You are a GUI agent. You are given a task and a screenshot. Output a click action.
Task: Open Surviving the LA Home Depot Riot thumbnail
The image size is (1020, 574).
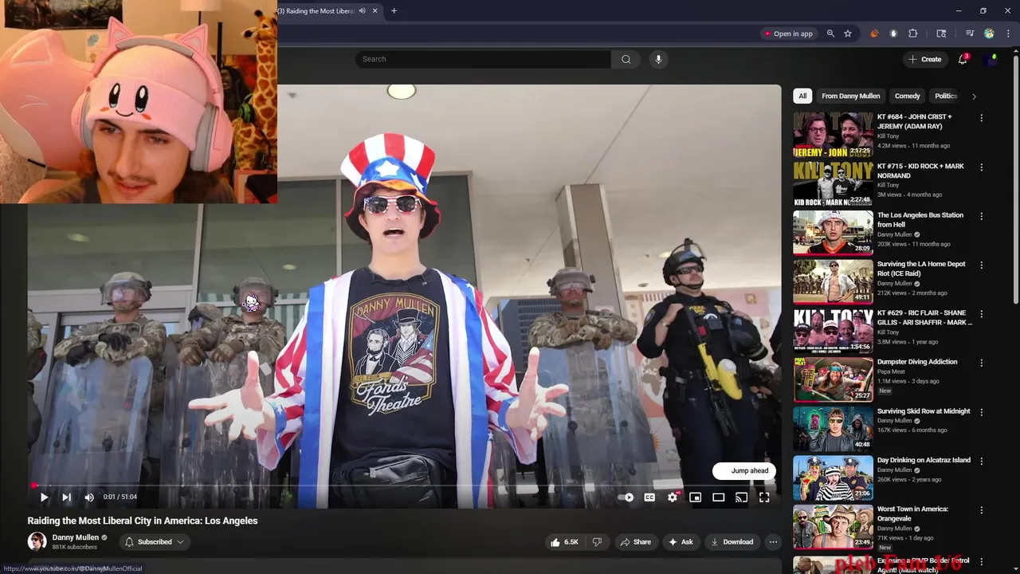(x=833, y=281)
